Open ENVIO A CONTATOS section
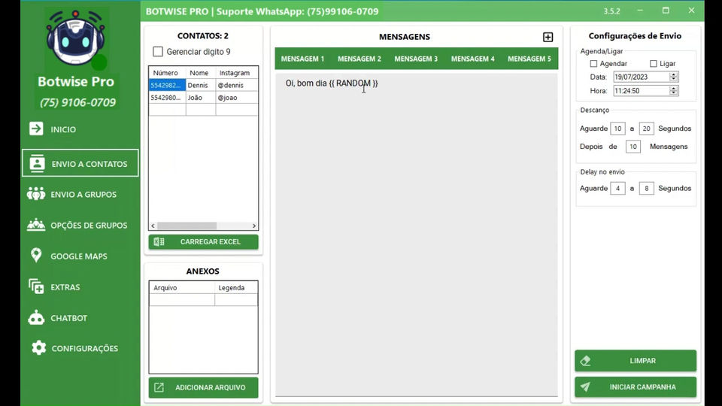 click(80, 163)
